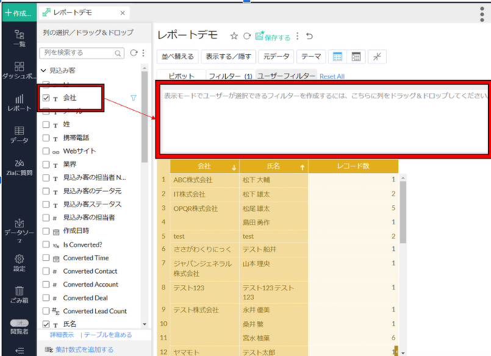This screenshot has height=356, width=491.
Task: Open the kebab menu next to 保存する
Action: click(x=298, y=37)
